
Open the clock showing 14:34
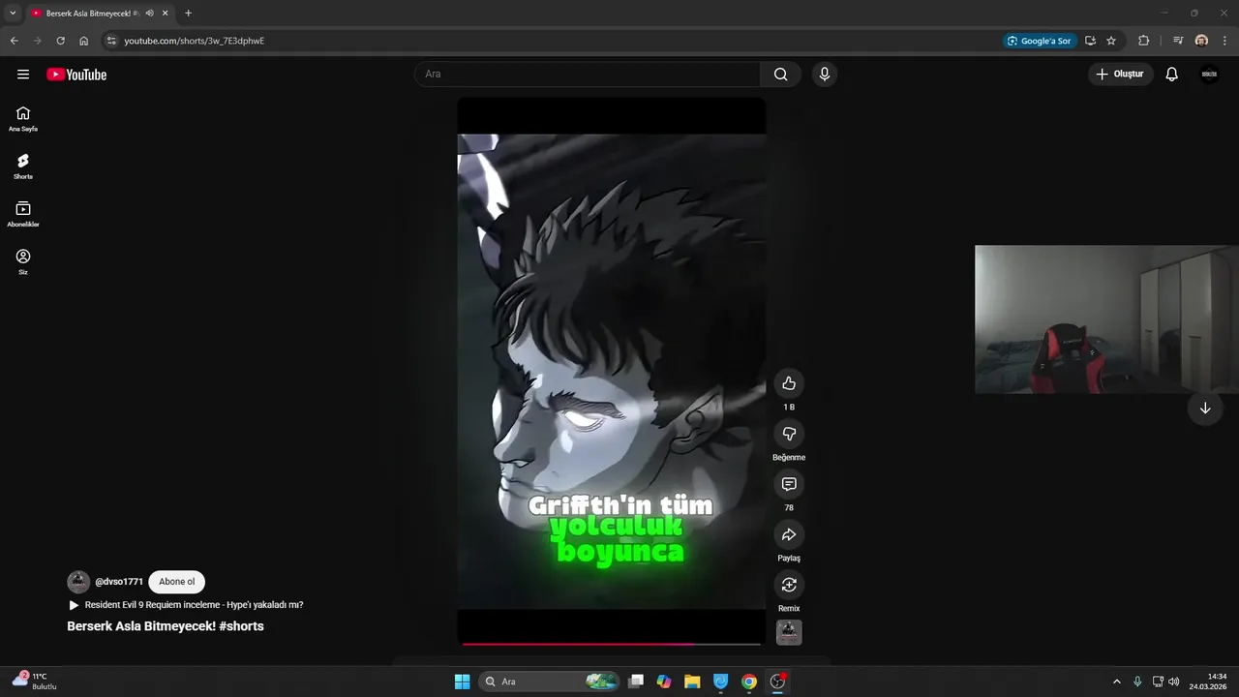[x=1208, y=682]
